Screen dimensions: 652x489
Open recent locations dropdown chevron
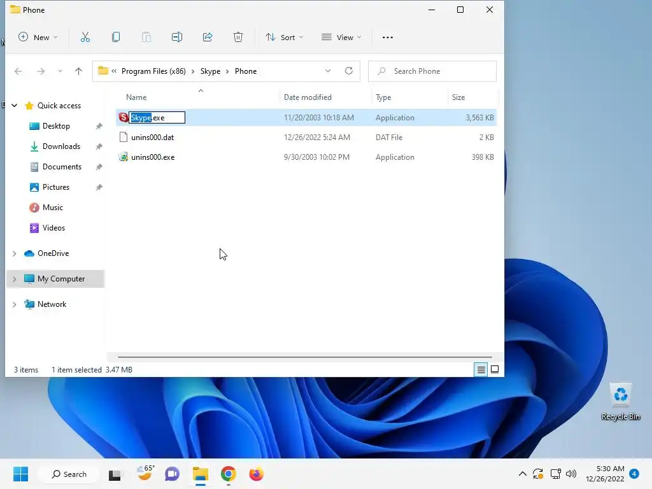pos(60,71)
